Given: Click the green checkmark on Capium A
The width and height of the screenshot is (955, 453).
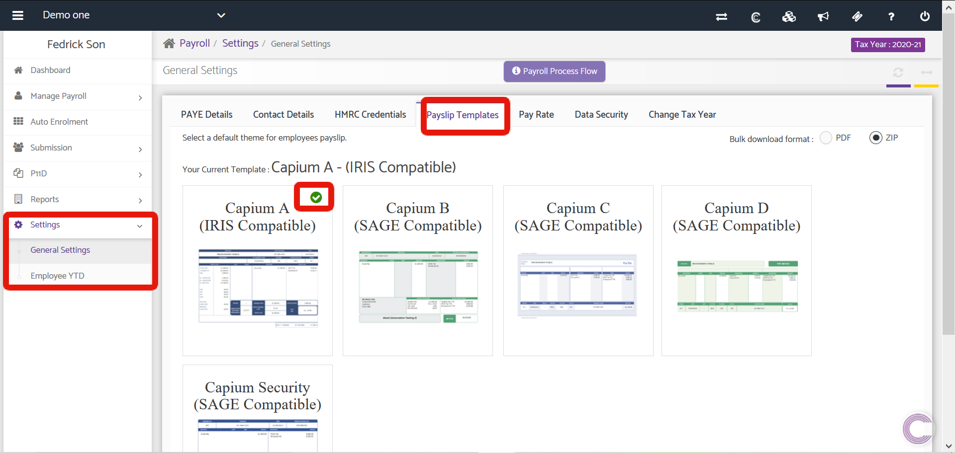Looking at the screenshot, I should (x=316, y=197).
